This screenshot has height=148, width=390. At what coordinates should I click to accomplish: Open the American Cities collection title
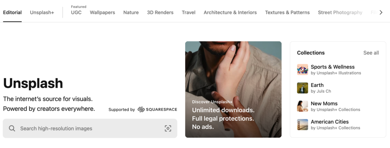[x=329, y=122]
